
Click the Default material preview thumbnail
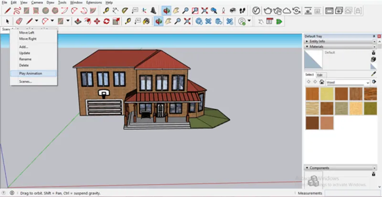pyautogui.click(x=314, y=61)
